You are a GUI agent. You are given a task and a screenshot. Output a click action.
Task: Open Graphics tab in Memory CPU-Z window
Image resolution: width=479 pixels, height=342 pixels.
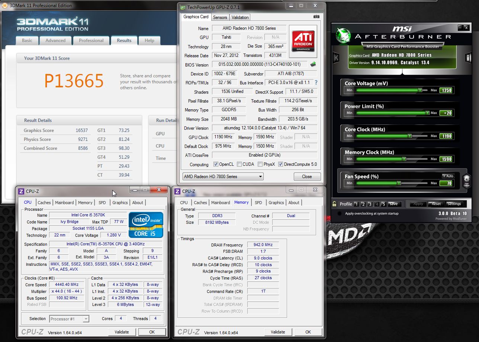[x=276, y=203]
